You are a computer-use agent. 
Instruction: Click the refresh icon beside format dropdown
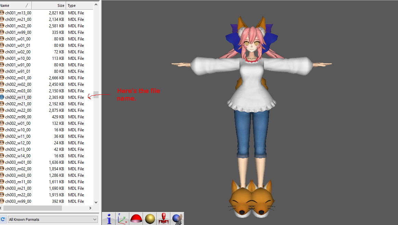[3, 219]
